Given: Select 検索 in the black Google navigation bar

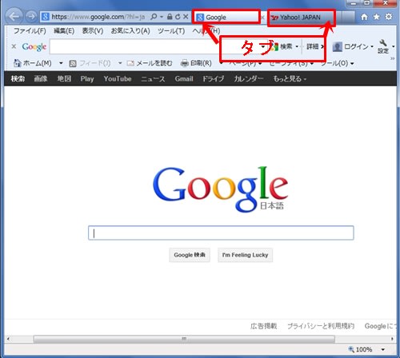Looking at the screenshot, I should point(18,79).
